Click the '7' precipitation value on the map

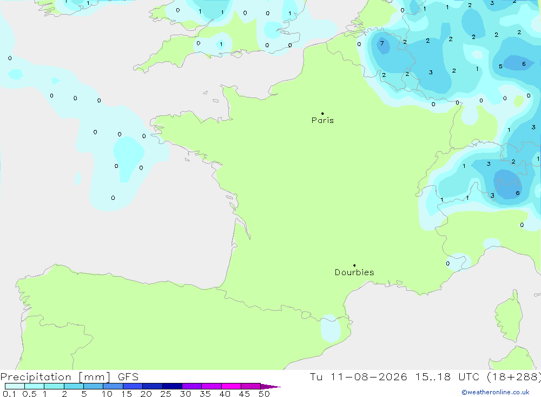click(x=382, y=43)
